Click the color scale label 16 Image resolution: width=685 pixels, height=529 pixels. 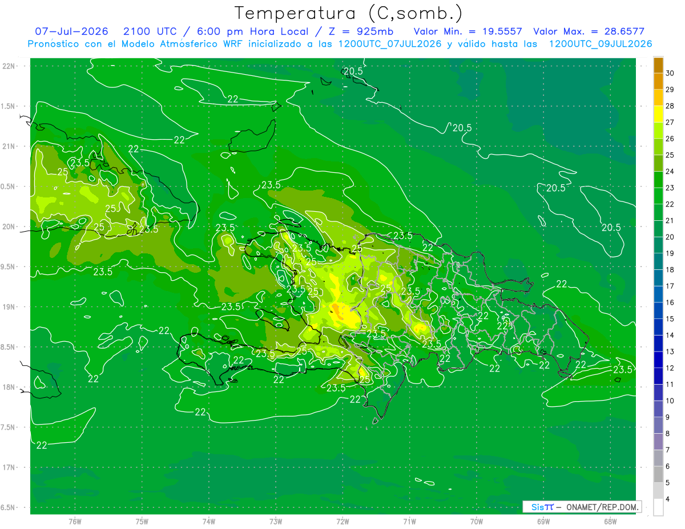[670, 302]
